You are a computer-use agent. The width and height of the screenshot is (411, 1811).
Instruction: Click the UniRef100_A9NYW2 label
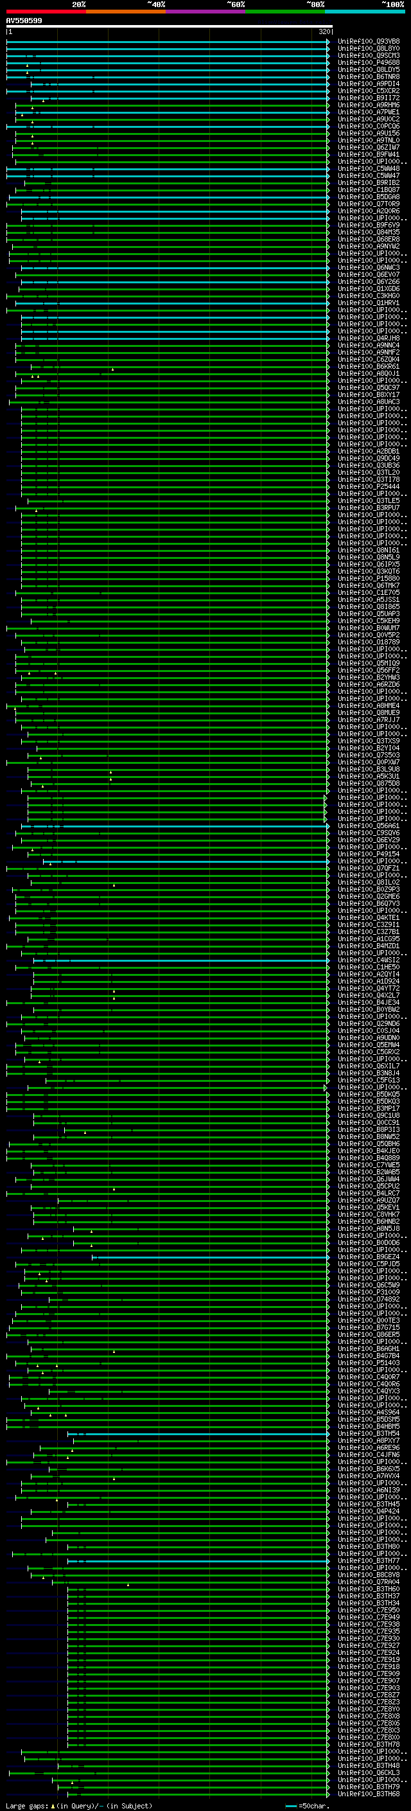(369, 246)
